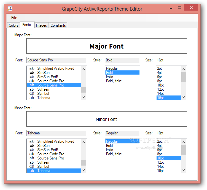Screen dimensions: 207x190
Task: Choose SimSun in the Major Font list
Action: (x=54, y=72)
